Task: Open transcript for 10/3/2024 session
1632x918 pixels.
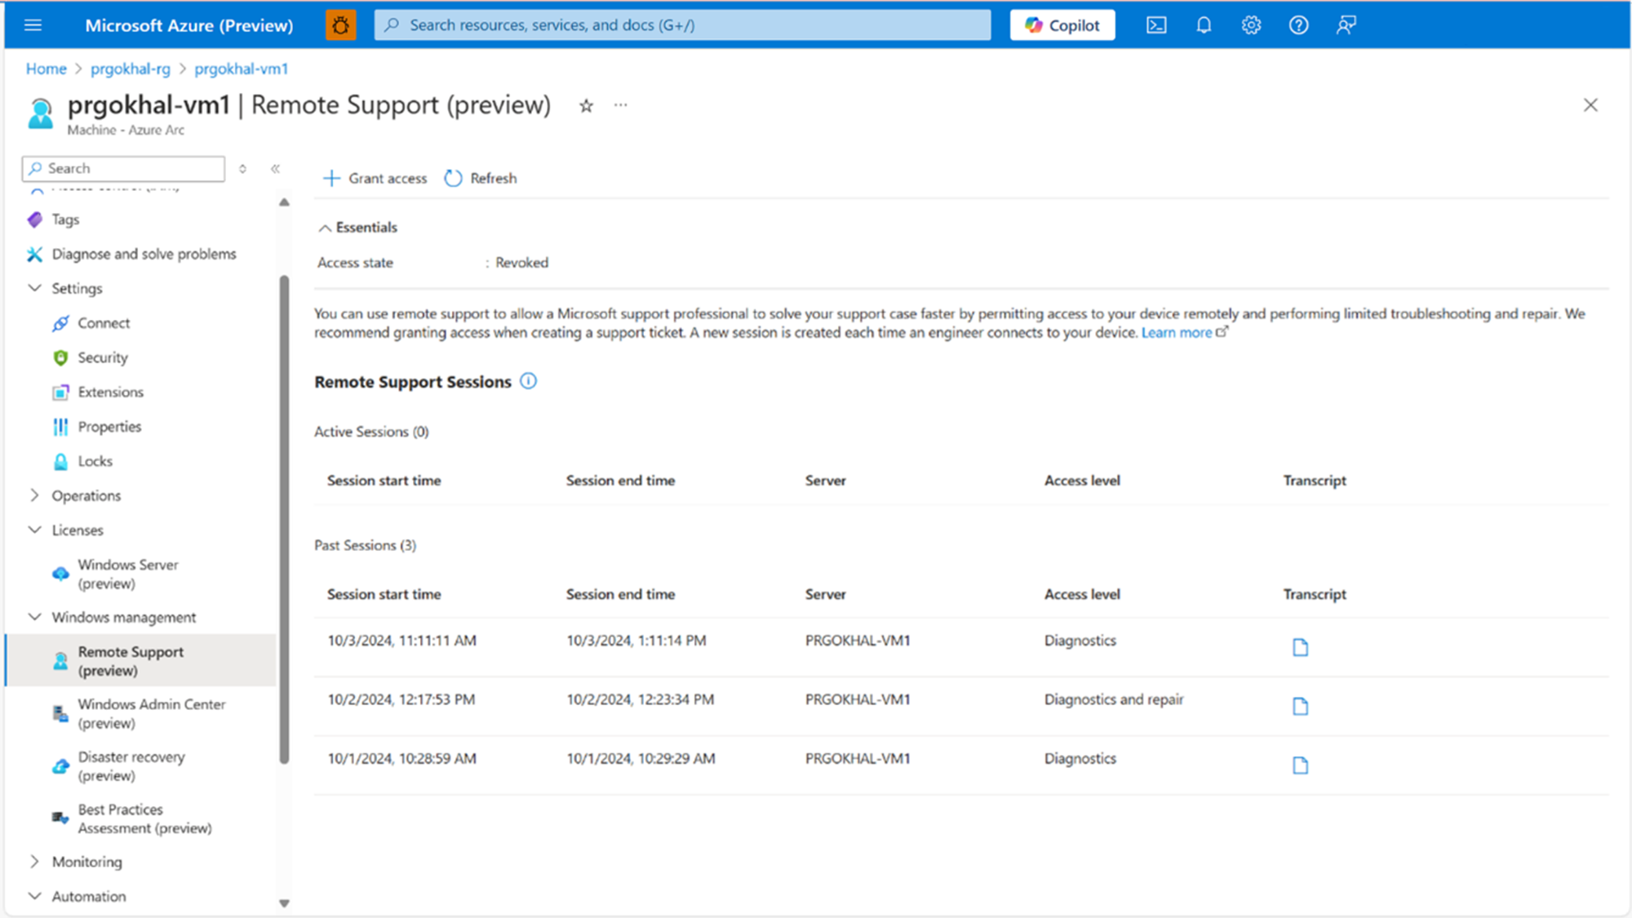Action: (1300, 647)
